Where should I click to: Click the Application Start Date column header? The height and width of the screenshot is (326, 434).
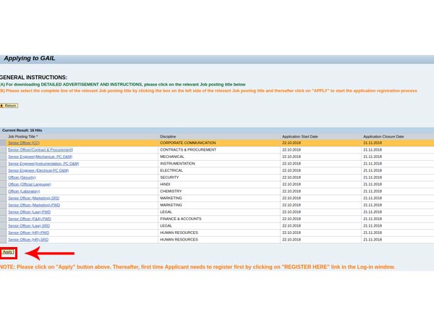300,136
